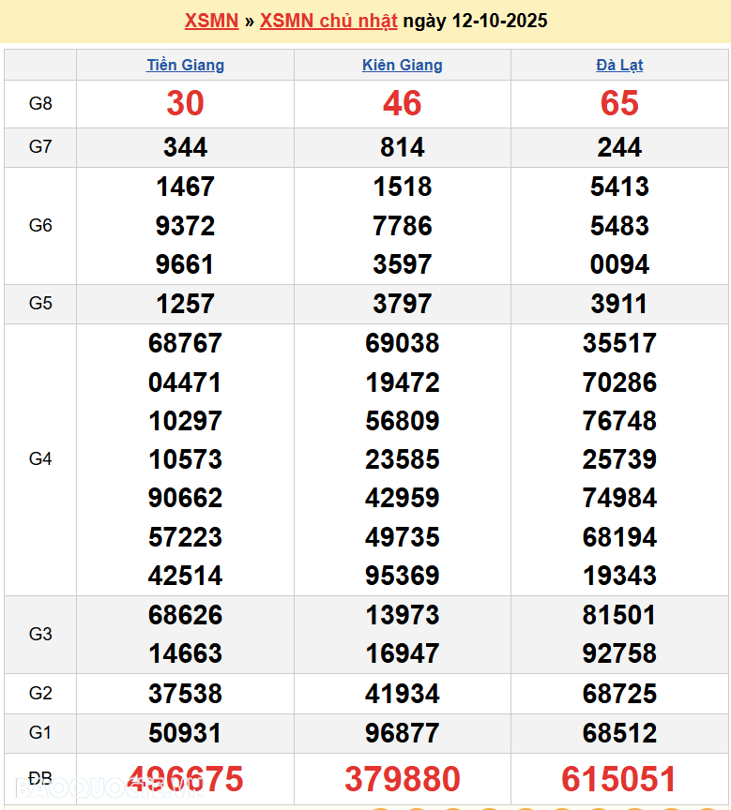
Task: Open the Tiền Giang column header link
Action: (x=185, y=65)
